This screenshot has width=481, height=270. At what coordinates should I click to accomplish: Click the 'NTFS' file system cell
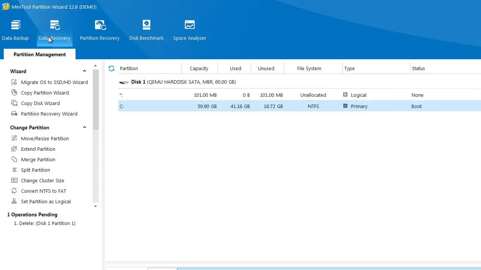(x=313, y=106)
